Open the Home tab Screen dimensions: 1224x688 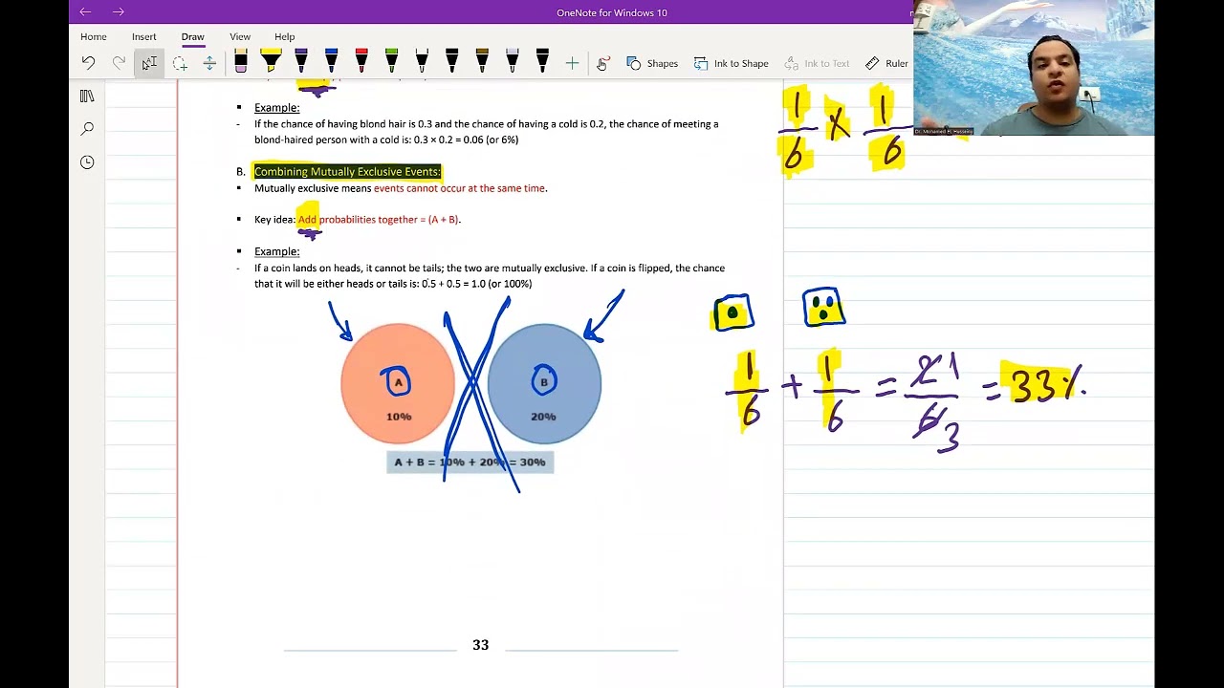tap(94, 36)
